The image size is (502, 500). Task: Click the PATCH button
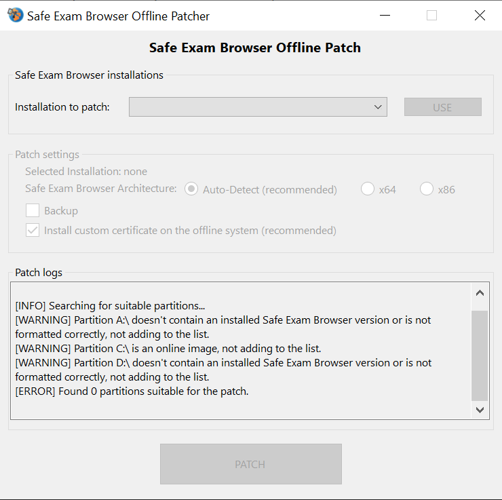pos(250,465)
